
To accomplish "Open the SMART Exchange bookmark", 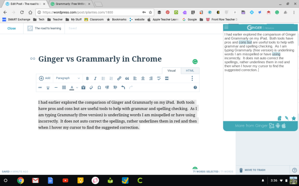I will point(16,19).
